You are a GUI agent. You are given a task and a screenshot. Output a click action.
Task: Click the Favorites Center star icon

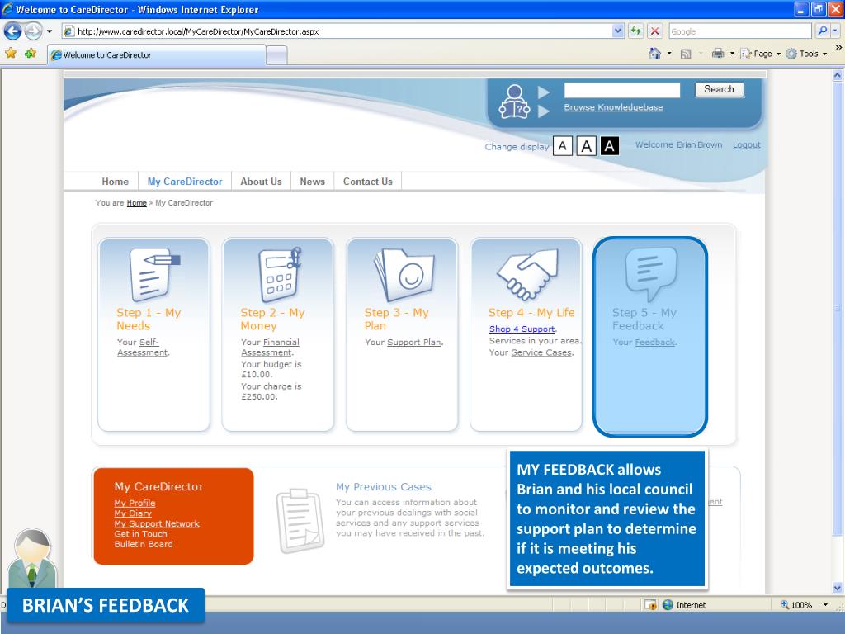11,54
